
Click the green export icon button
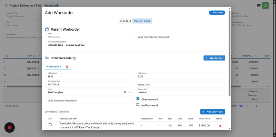265,5
